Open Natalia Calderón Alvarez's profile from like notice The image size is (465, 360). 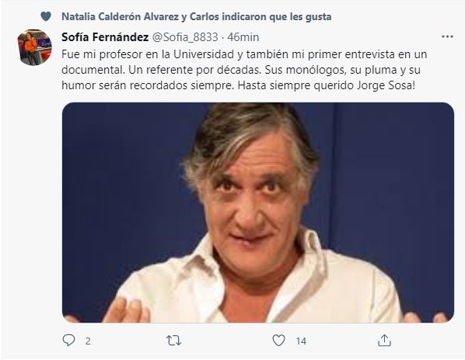(120, 17)
